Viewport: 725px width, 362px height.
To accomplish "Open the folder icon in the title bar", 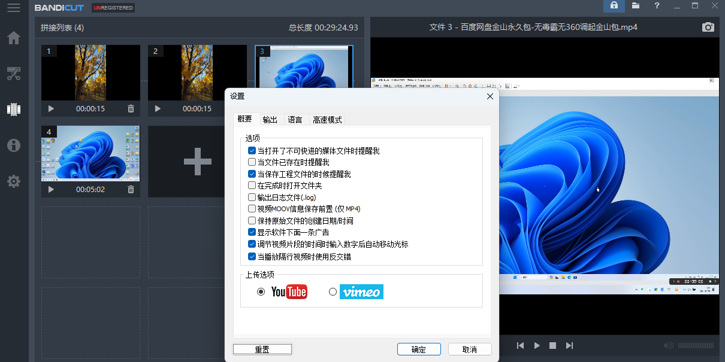I will click(x=637, y=5).
